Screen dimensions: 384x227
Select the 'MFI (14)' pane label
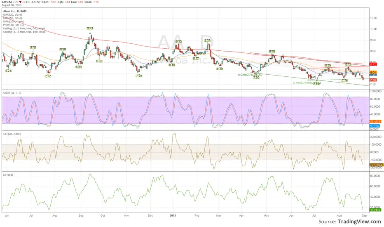(x=8, y=175)
